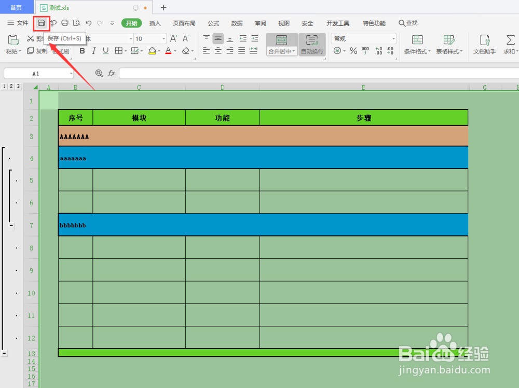519x388 pixels.
Task: Show outline level 3 button
Action: pyautogui.click(x=18, y=86)
